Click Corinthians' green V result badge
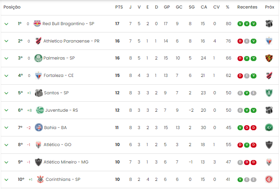This screenshot has width=280, height=189. [x=240, y=180]
